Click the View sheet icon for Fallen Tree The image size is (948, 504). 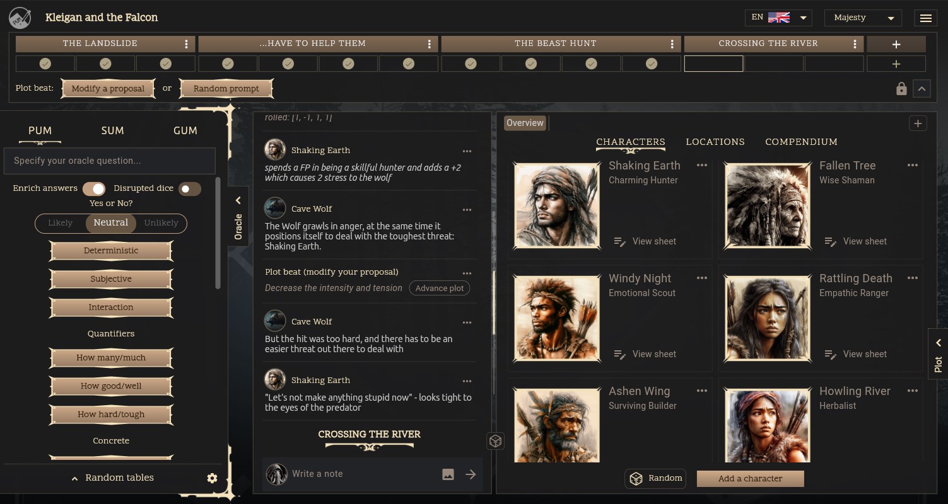click(830, 241)
